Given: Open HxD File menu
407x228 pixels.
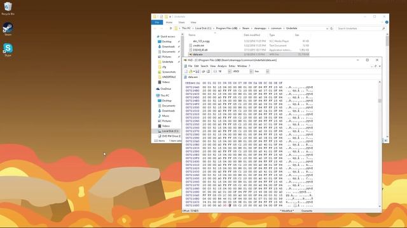Looking at the screenshot, I should click(190, 66).
